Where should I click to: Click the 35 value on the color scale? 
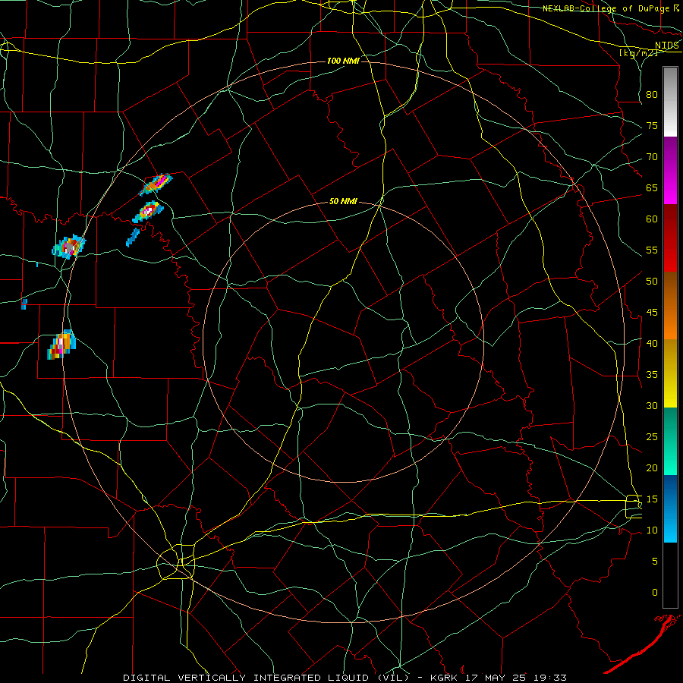[652, 375]
